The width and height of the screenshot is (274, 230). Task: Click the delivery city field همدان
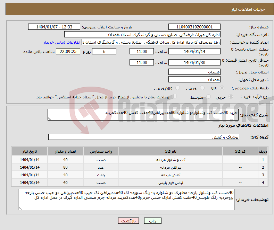194,79
